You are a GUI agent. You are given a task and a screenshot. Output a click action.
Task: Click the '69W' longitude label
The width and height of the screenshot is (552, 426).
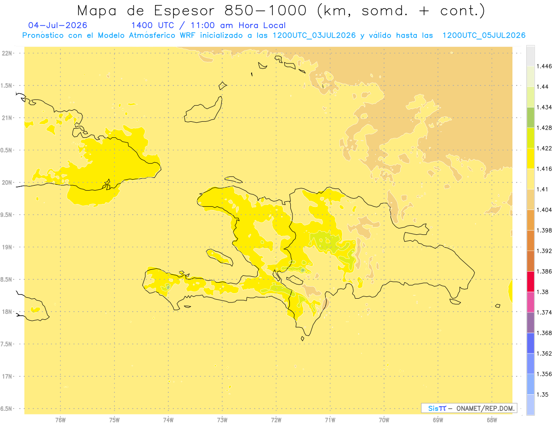[x=438, y=420]
